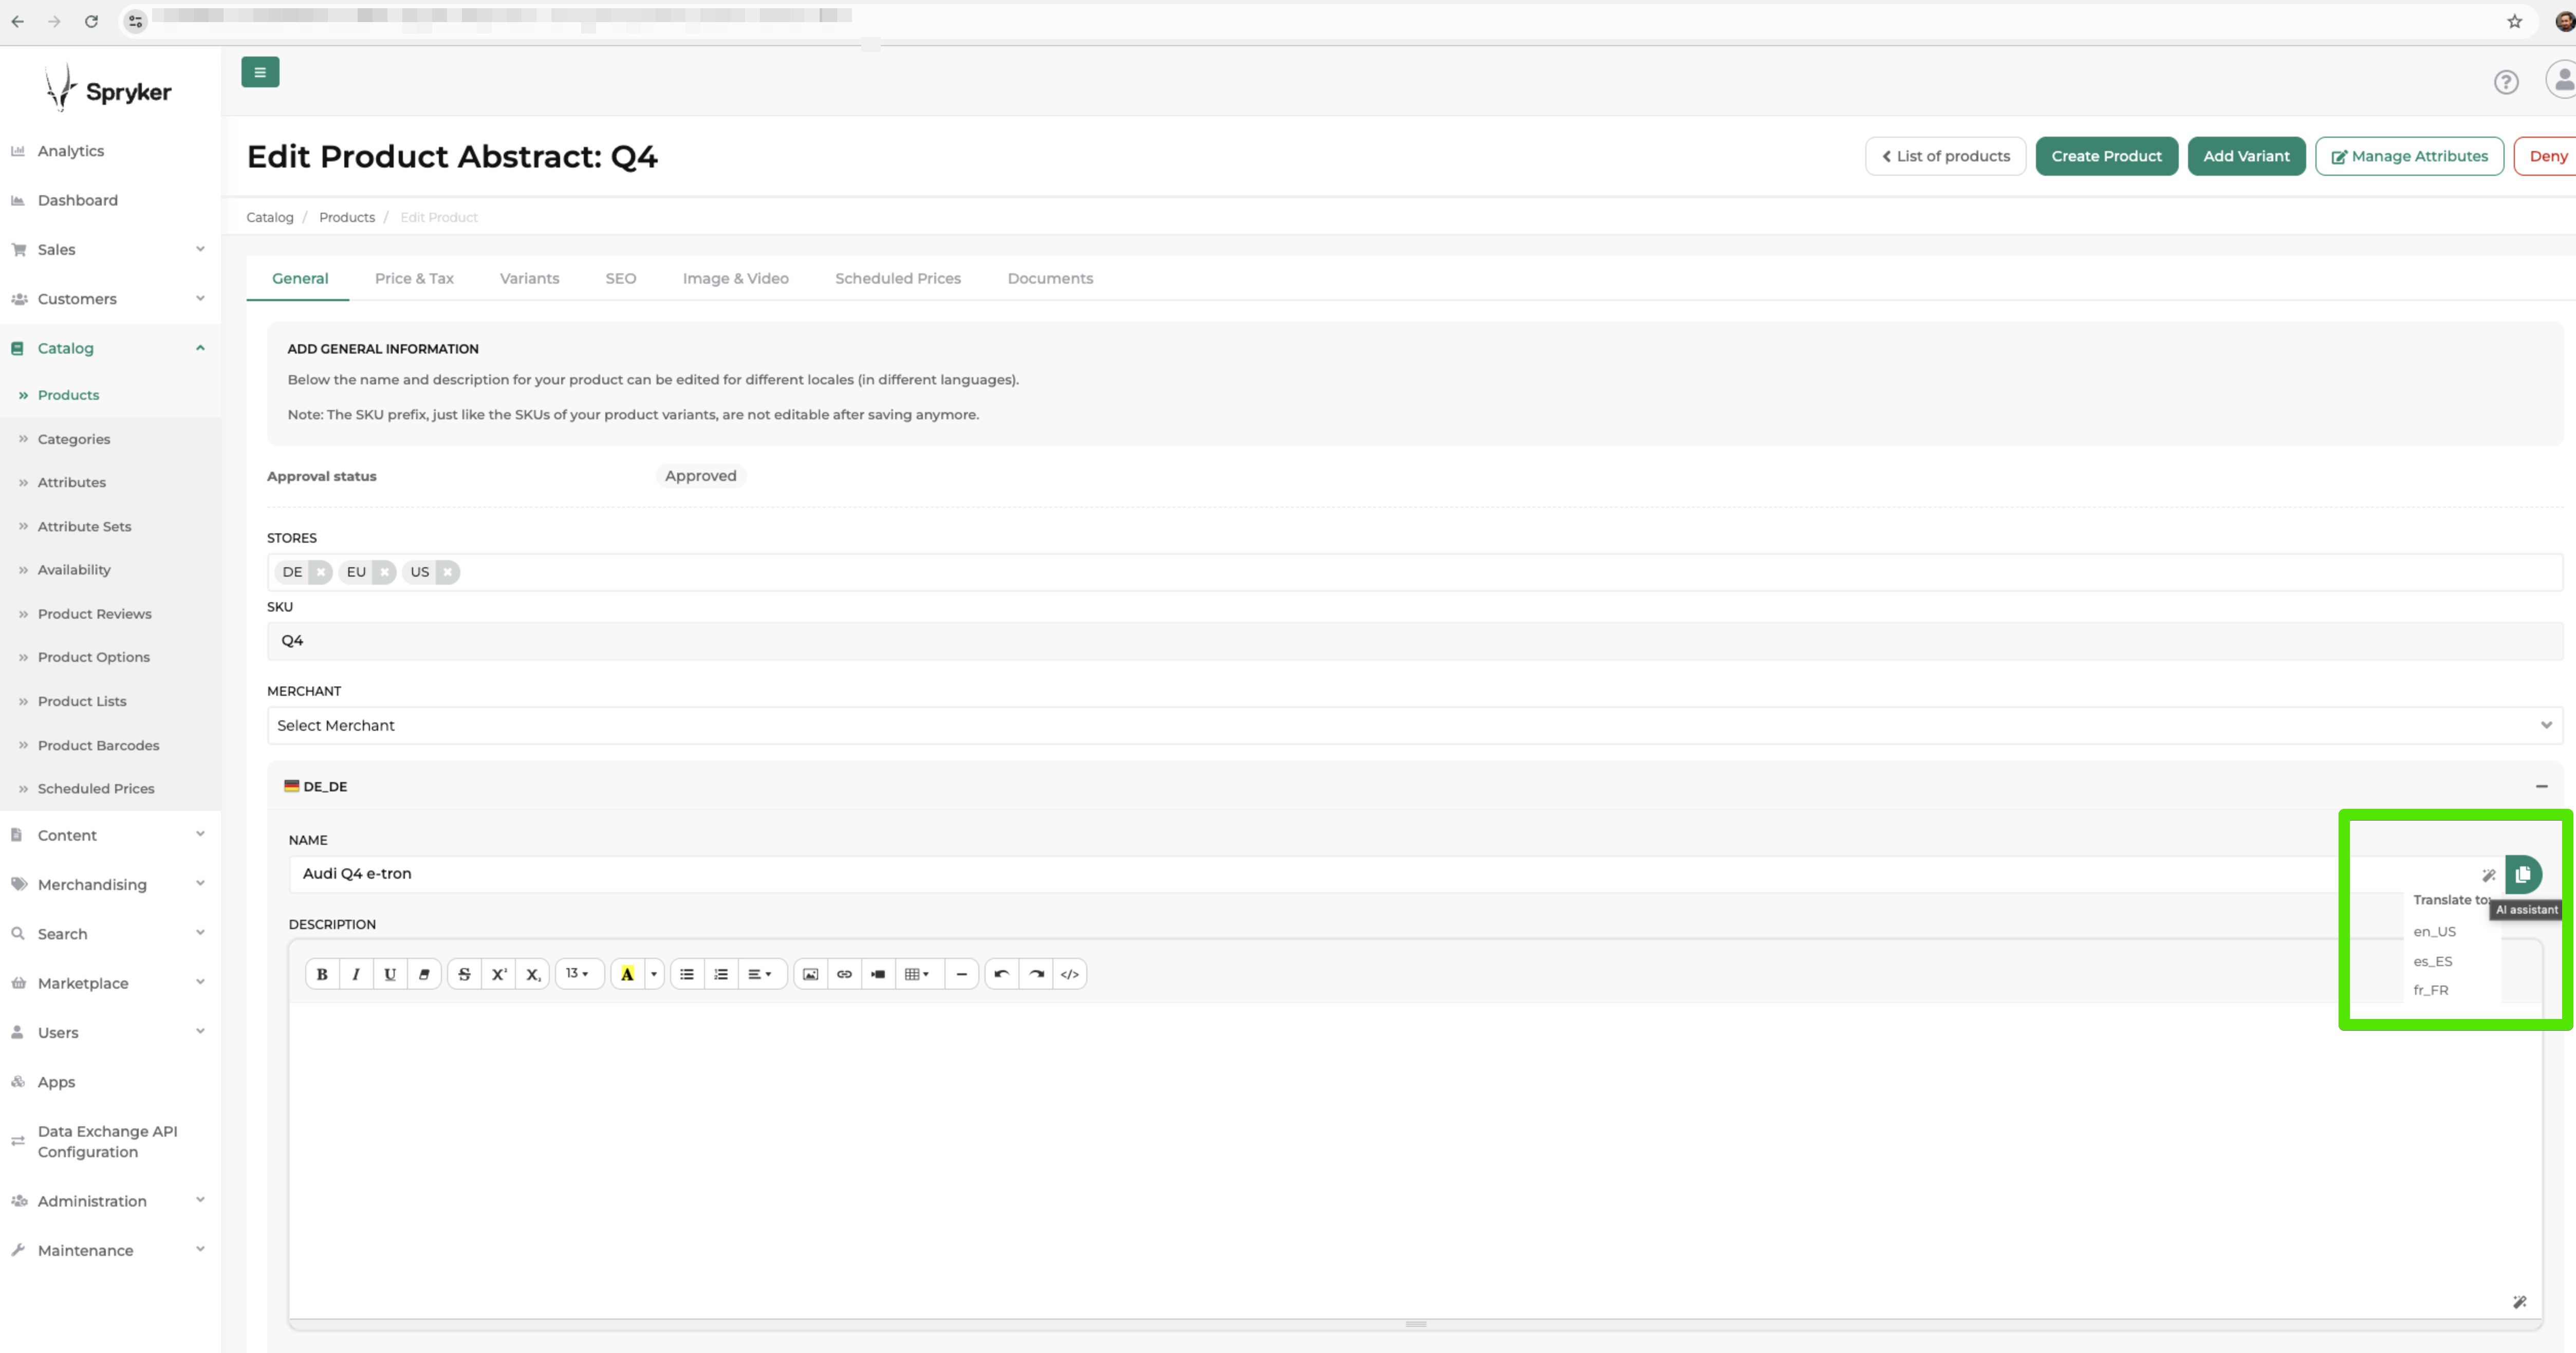Toggle underline formatting in description editor
The width and height of the screenshot is (2576, 1353).
390,974
